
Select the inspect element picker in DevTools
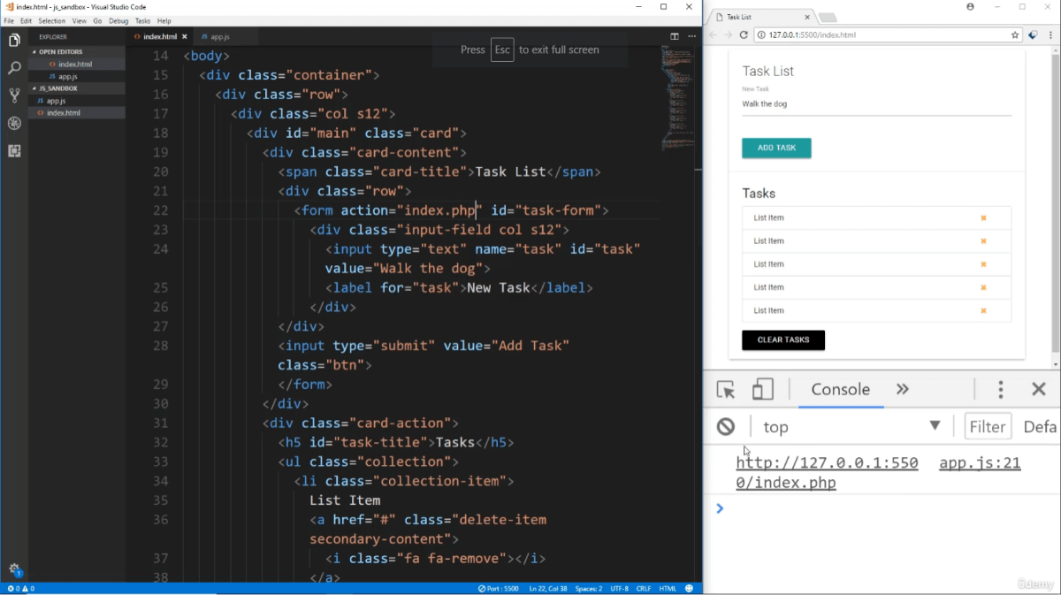point(725,389)
